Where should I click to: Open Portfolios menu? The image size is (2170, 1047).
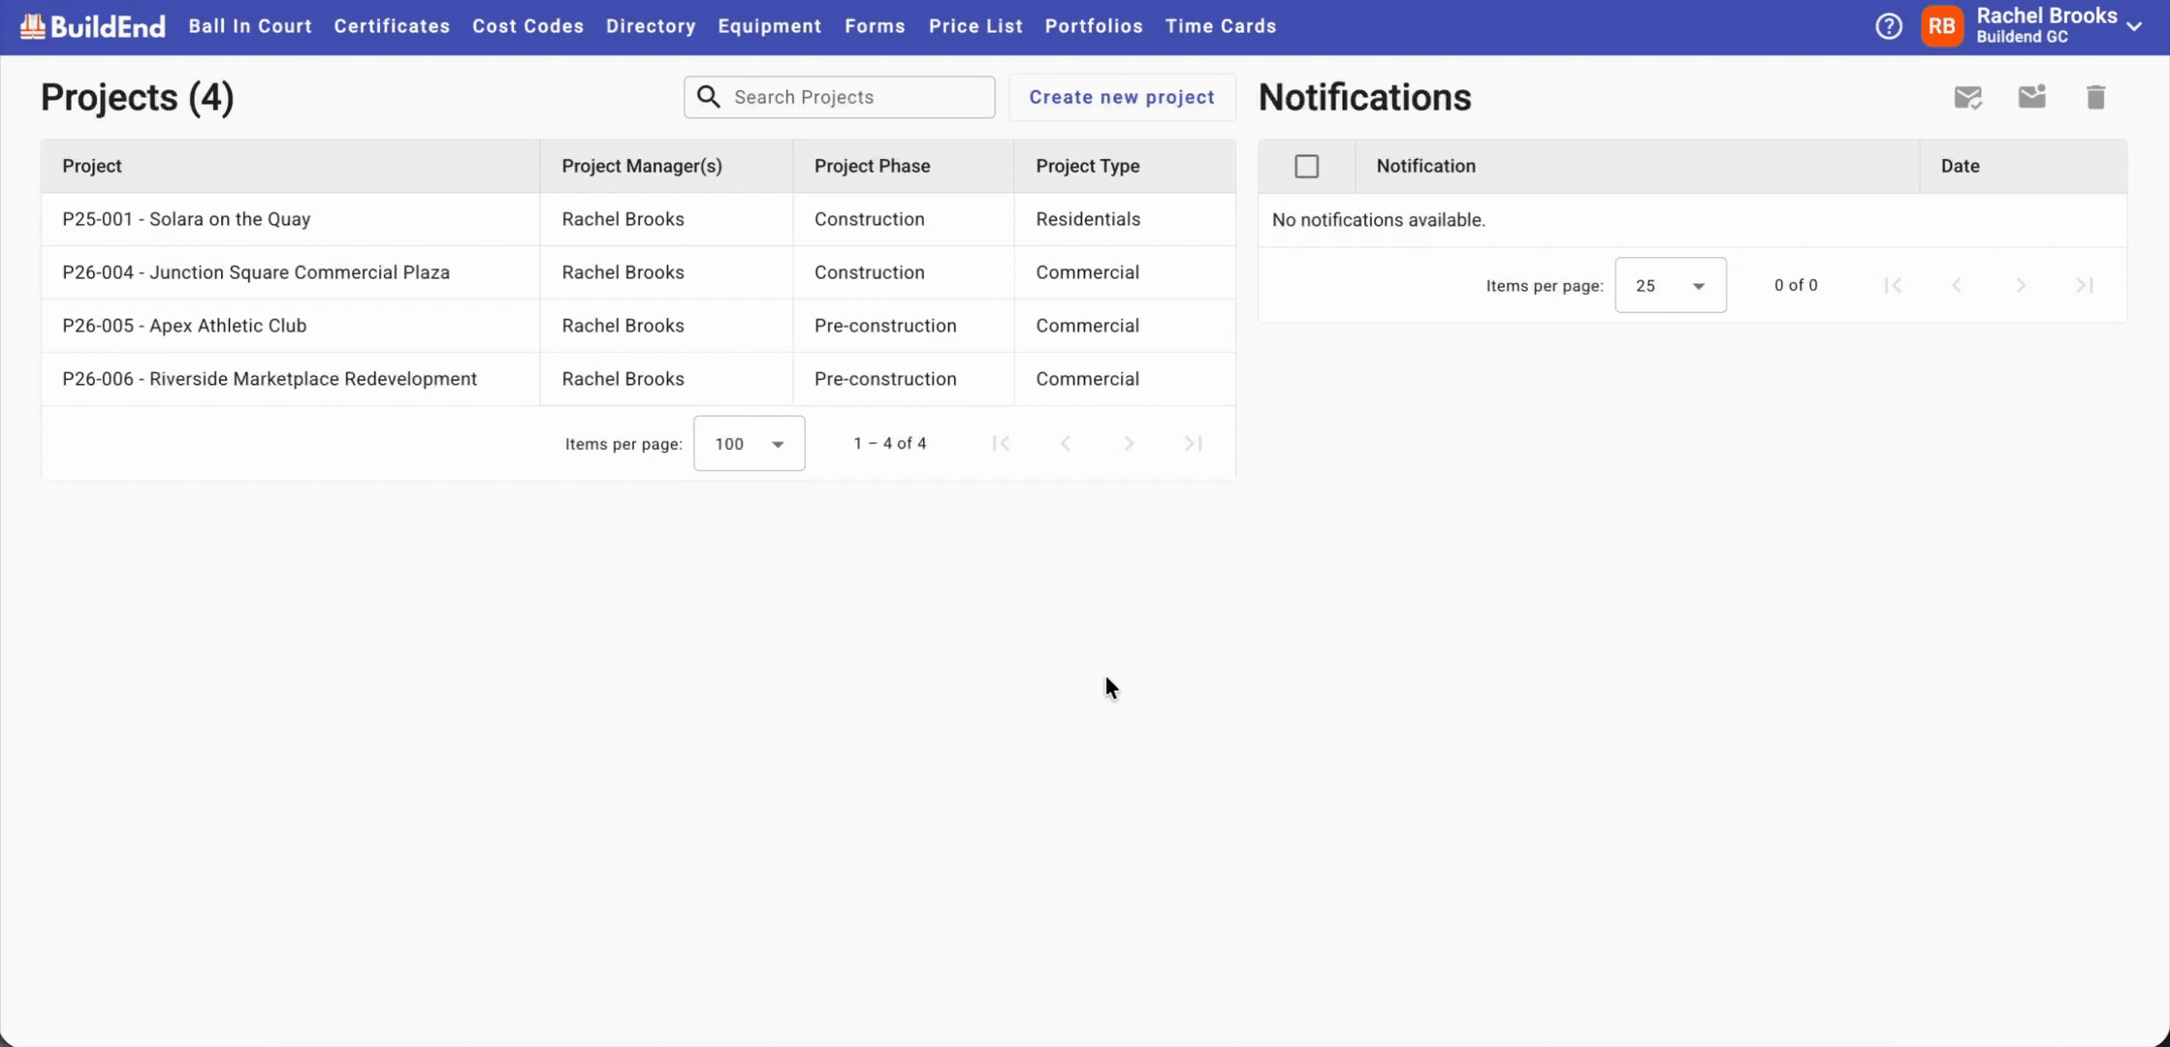[1094, 26]
